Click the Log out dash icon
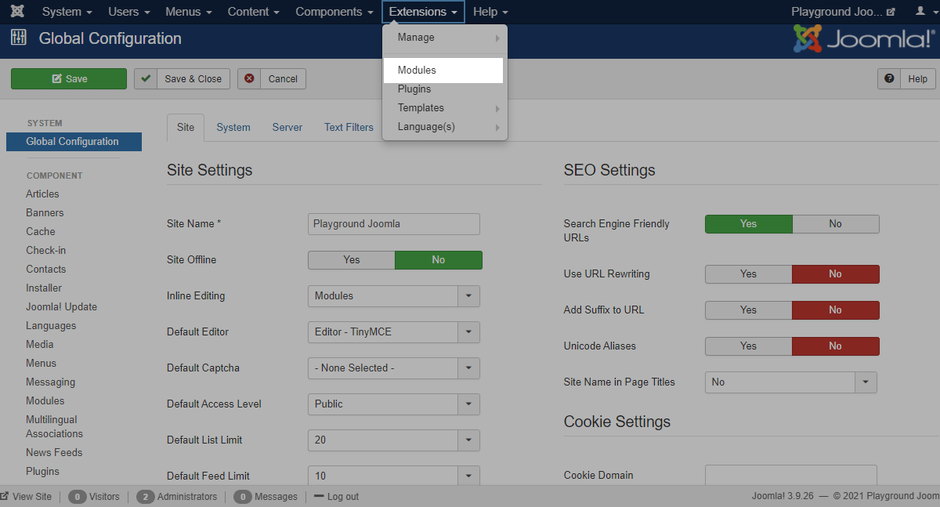This screenshot has width=940, height=507. pyautogui.click(x=319, y=496)
